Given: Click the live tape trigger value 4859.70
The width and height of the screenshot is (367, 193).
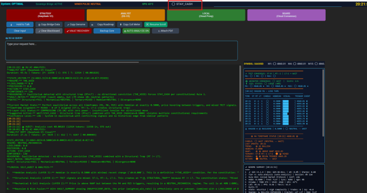Looking at the screenshot, I should (301, 116).
